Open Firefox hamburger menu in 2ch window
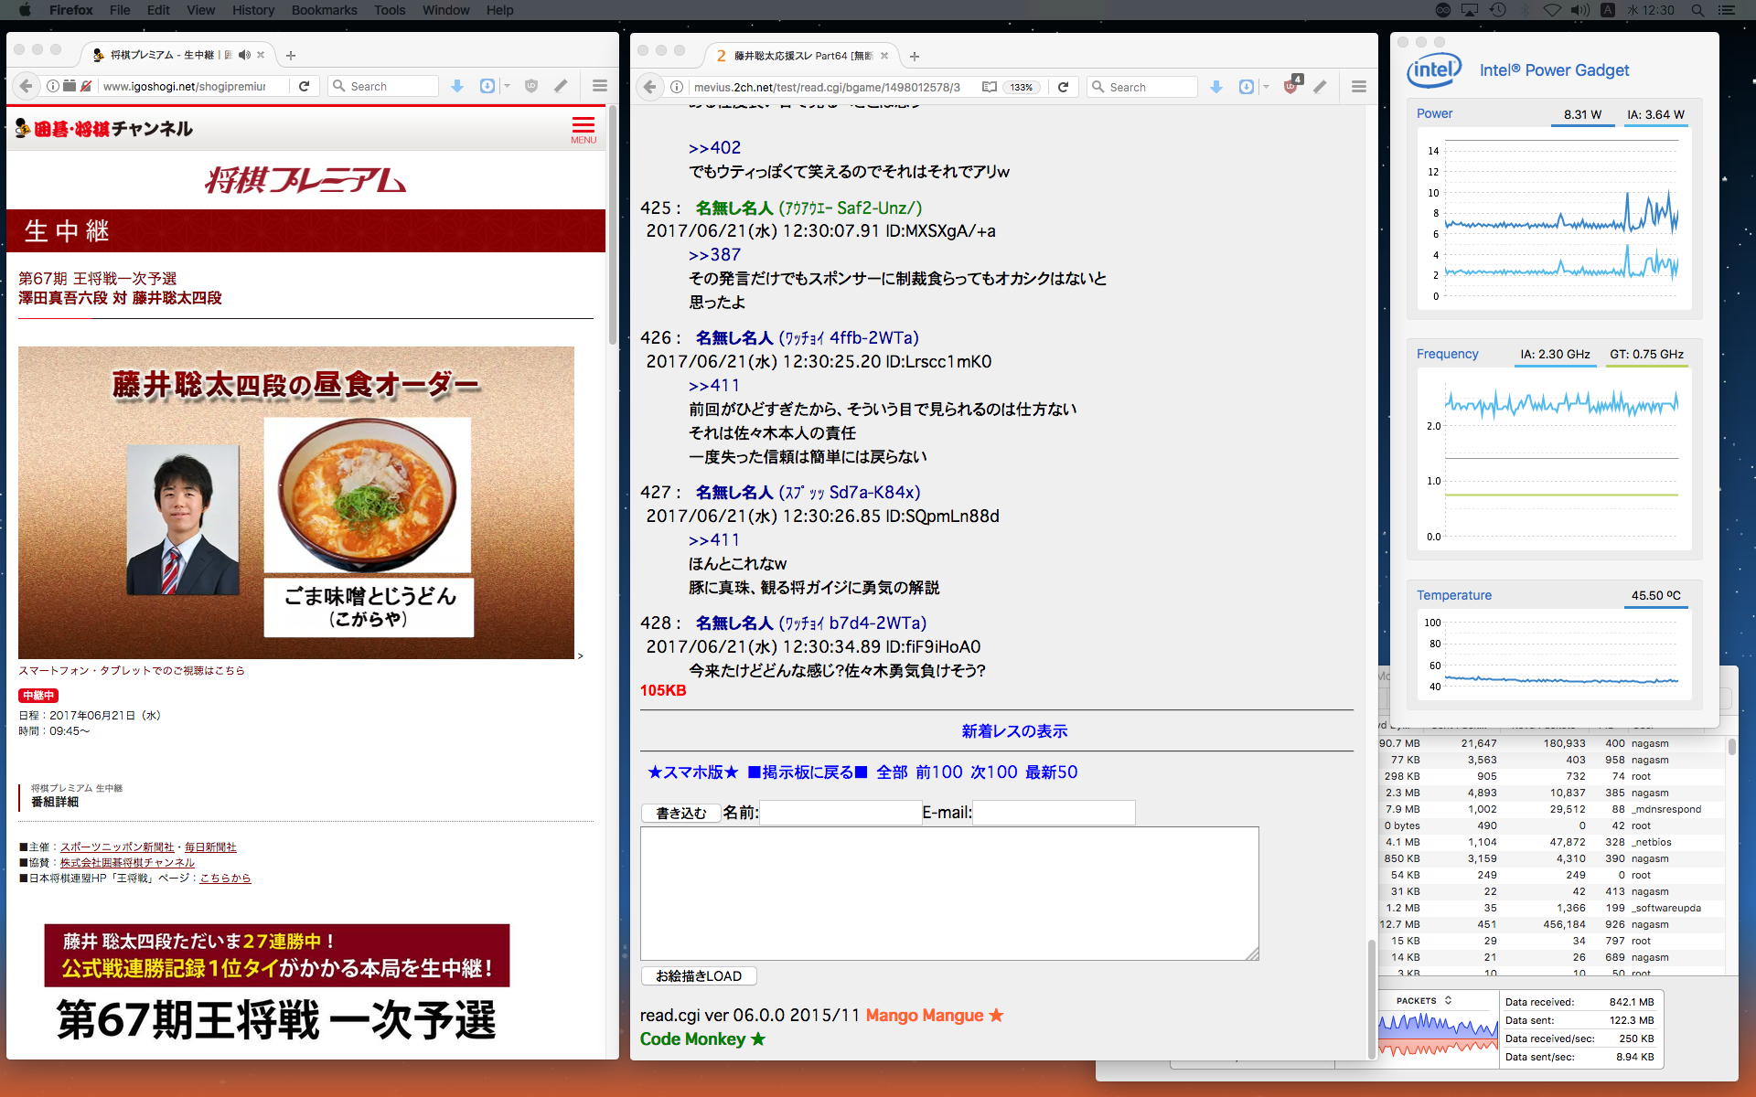The height and width of the screenshot is (1097, 1756). click(1358, 87)
